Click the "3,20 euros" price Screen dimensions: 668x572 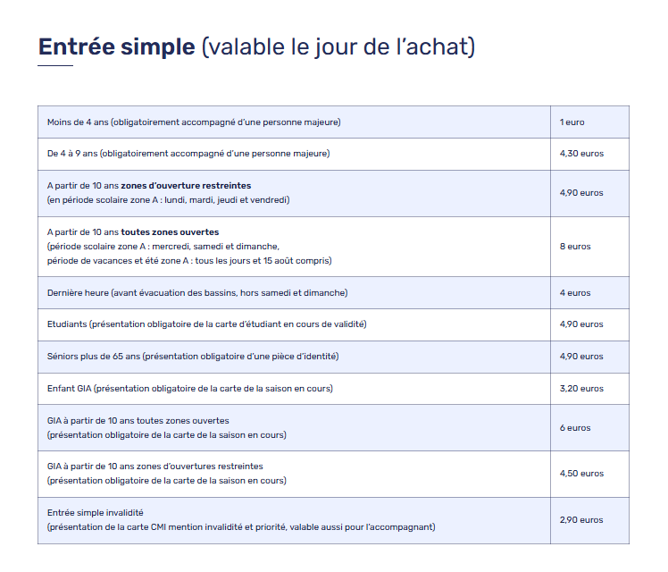(581, 389)
